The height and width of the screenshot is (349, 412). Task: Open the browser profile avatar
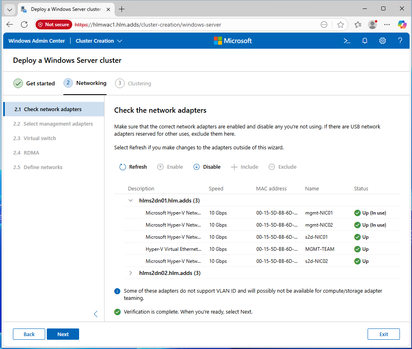coord(372,25)
